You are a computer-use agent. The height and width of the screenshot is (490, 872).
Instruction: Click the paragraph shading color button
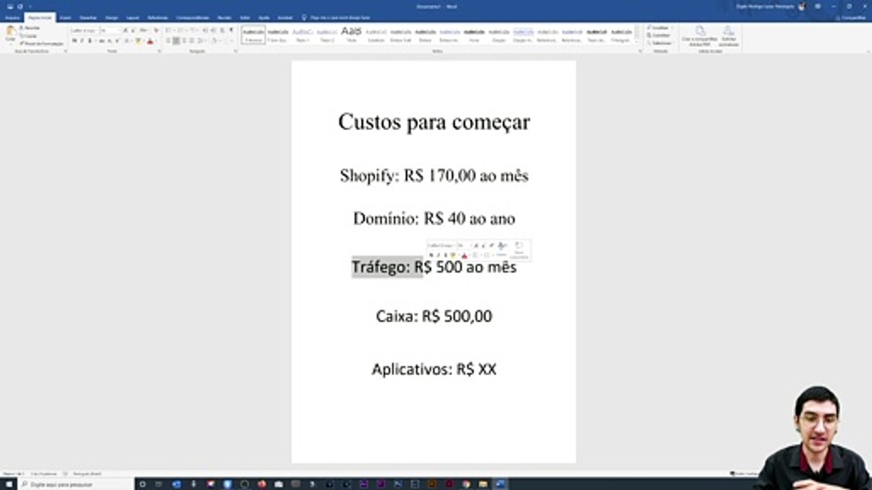point(215,41)
